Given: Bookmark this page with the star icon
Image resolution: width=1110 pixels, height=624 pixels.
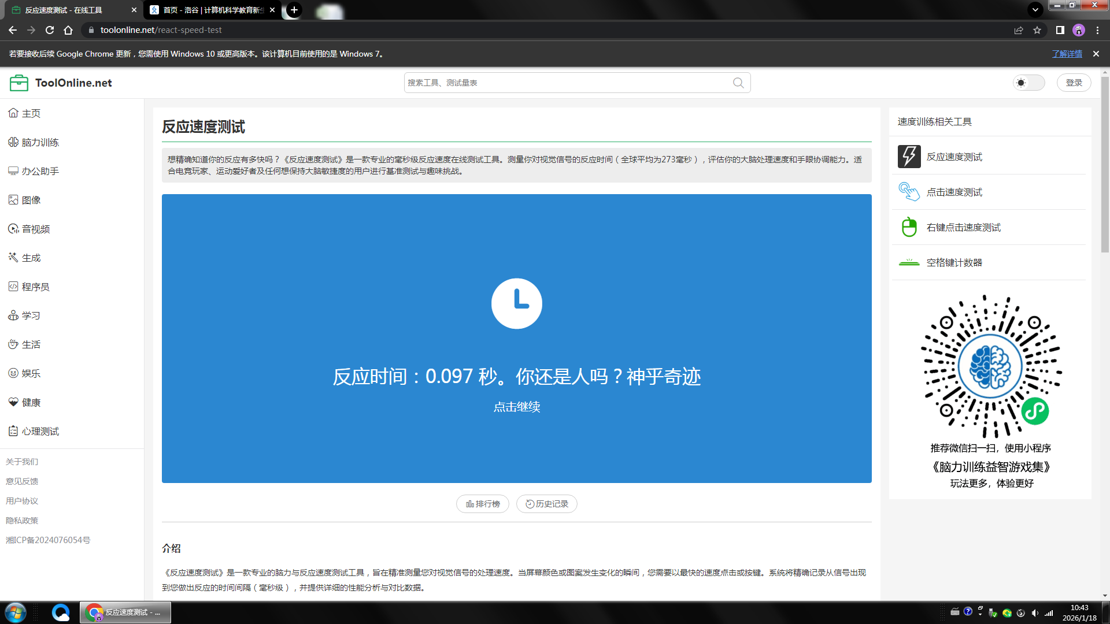Looking at the screenshot, I should (x=1037, y=30).
